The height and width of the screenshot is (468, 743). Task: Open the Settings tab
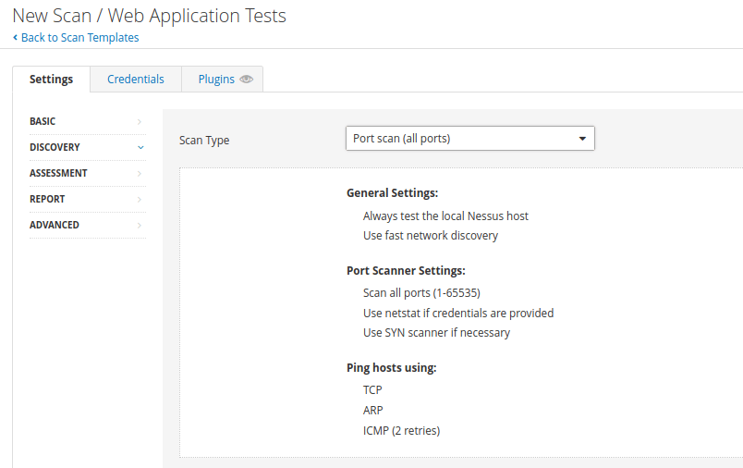[x=51, y=80]
